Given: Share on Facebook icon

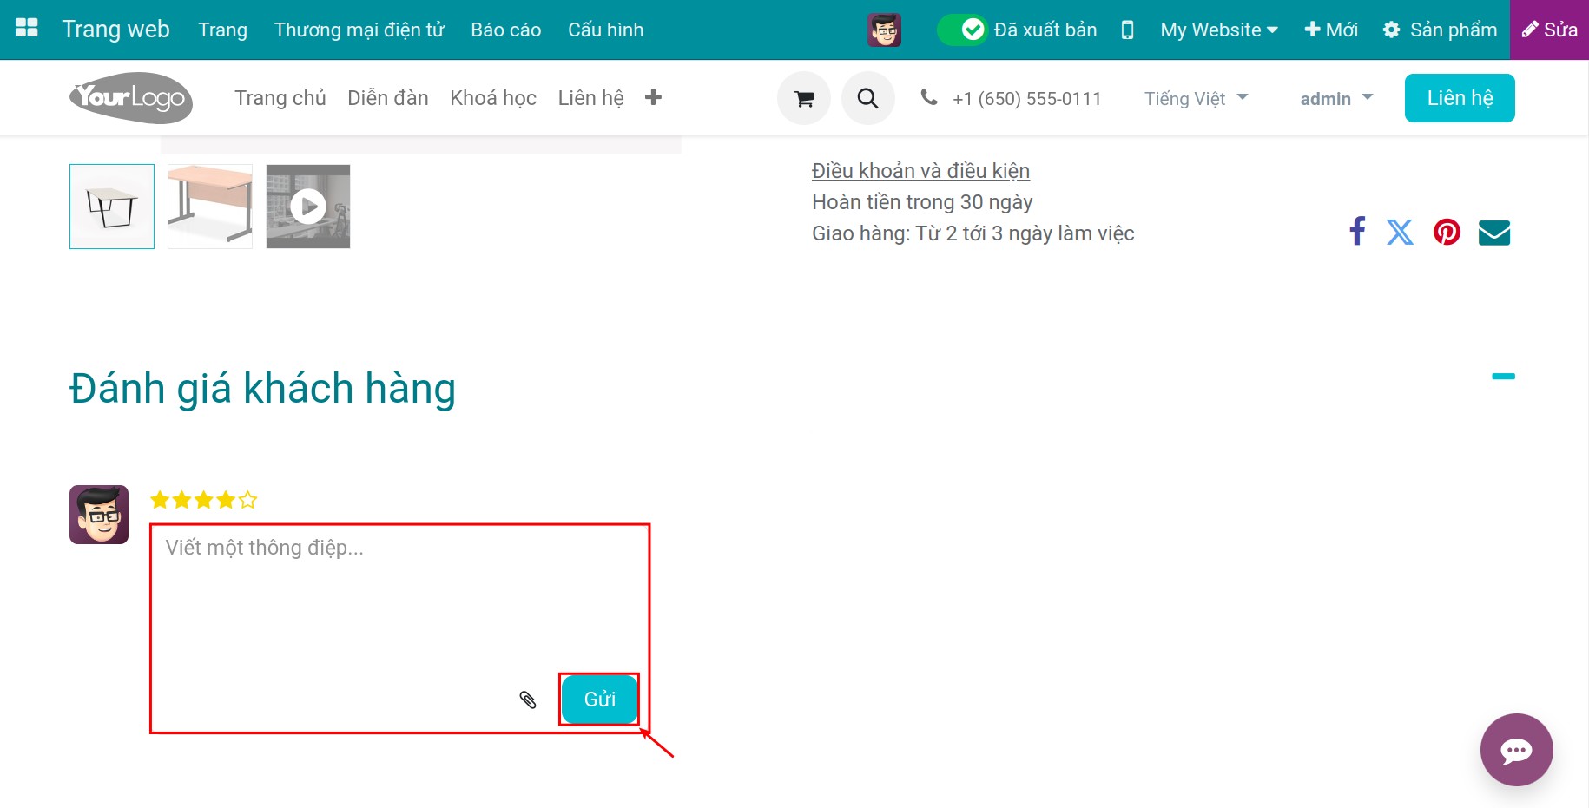Looking at the screenshot, I should tap(1357, 231).
